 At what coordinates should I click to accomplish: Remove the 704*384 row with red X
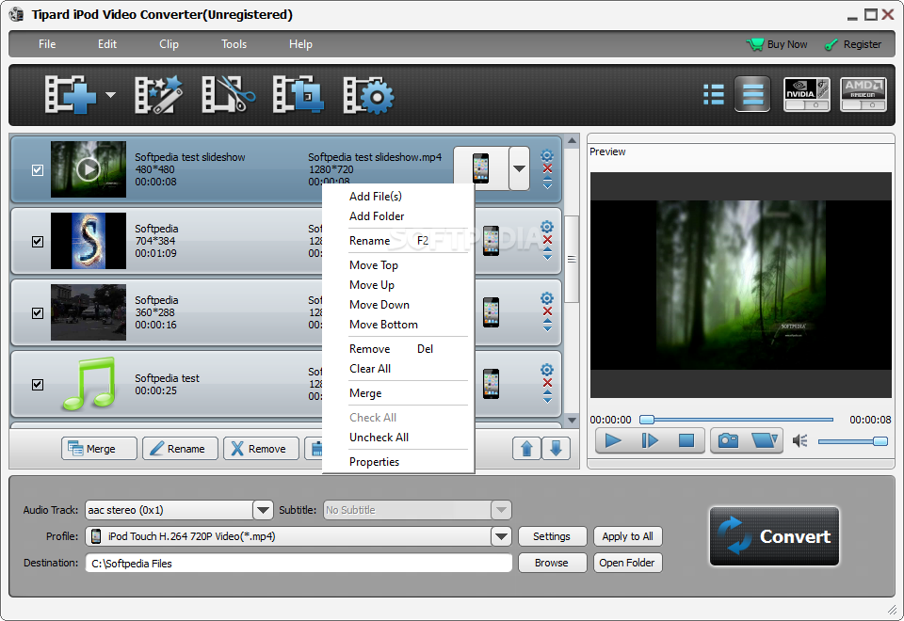click(548, 240)
